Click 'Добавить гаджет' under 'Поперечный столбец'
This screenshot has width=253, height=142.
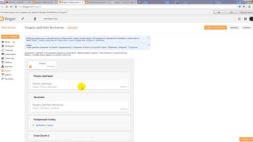click(x=45, y=125)
